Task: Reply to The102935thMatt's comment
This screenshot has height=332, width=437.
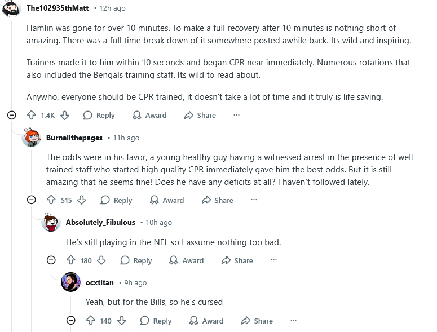Action: pos(99,115)
